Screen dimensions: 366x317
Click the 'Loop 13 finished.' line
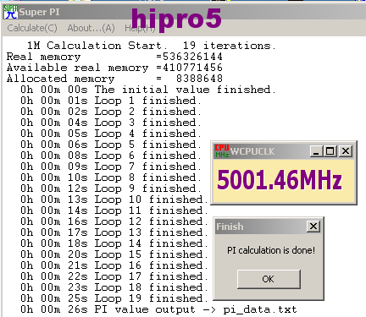(x=114, y=232)
